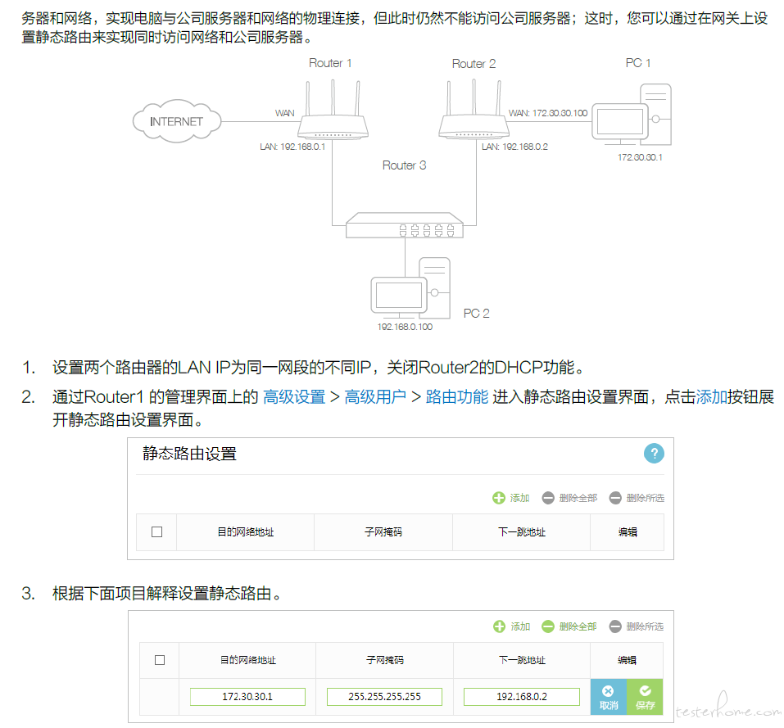Click the PC 1 computer icon
The width and height of the screenshot is (784, 728).
[x=632, y=115]
